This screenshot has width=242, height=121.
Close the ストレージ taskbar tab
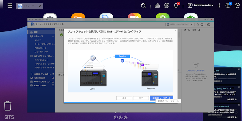point(40,6)
